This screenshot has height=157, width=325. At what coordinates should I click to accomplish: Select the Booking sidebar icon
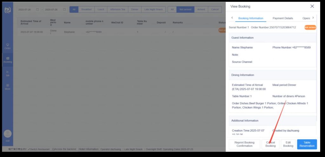8,60
